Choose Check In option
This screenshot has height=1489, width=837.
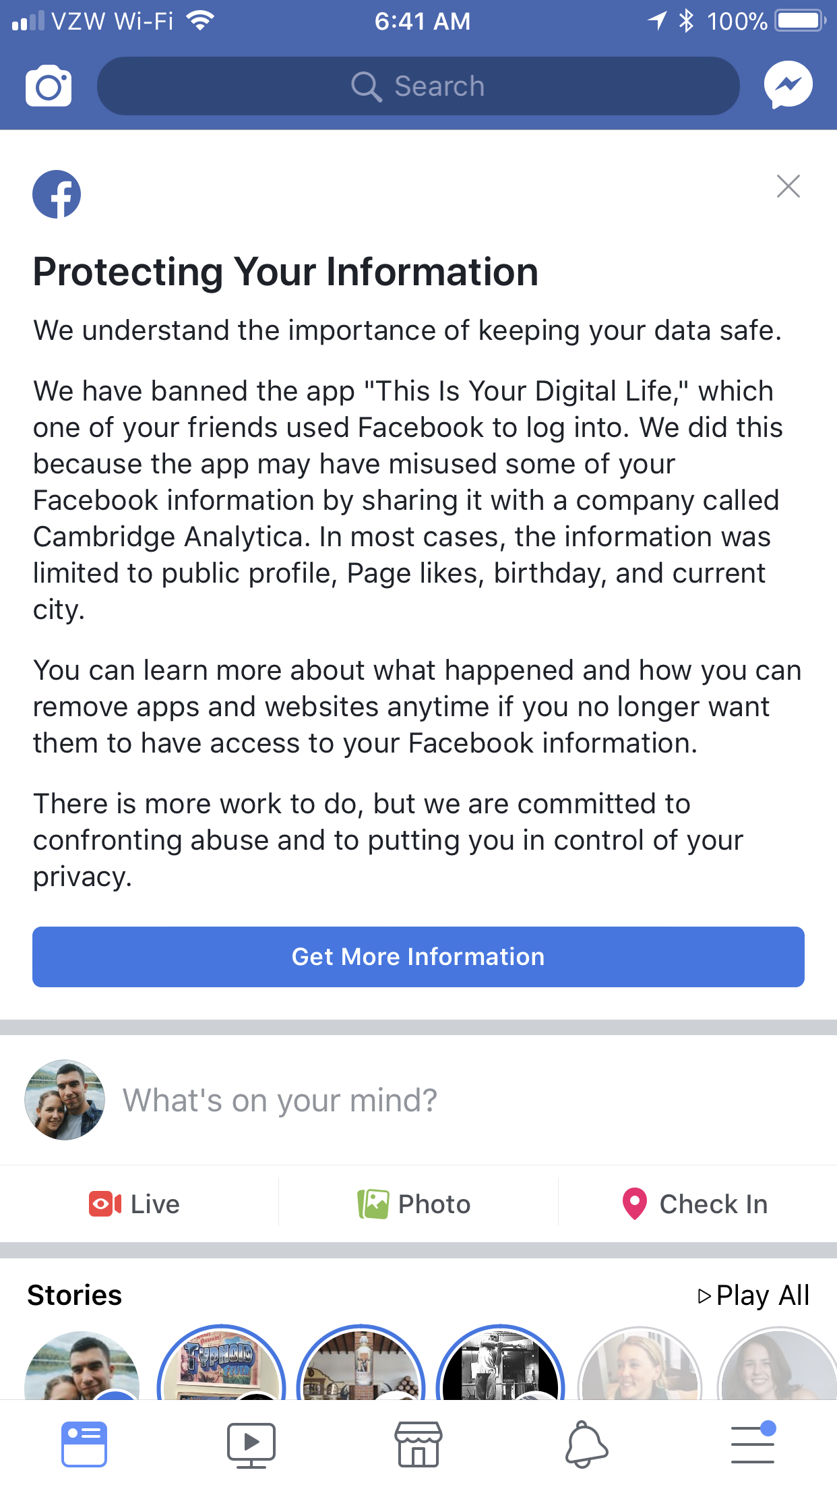tap(695, 1204)
